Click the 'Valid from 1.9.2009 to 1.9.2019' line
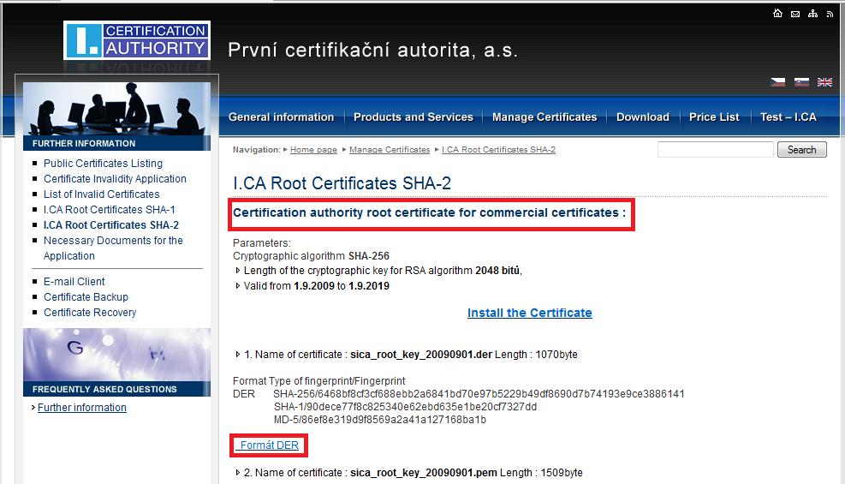The width and height of the screenshot is (845, 484). pos(316,286)
